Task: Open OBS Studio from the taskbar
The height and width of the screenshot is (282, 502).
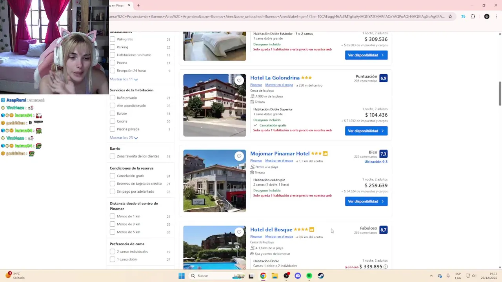Action: pos(286,276)
